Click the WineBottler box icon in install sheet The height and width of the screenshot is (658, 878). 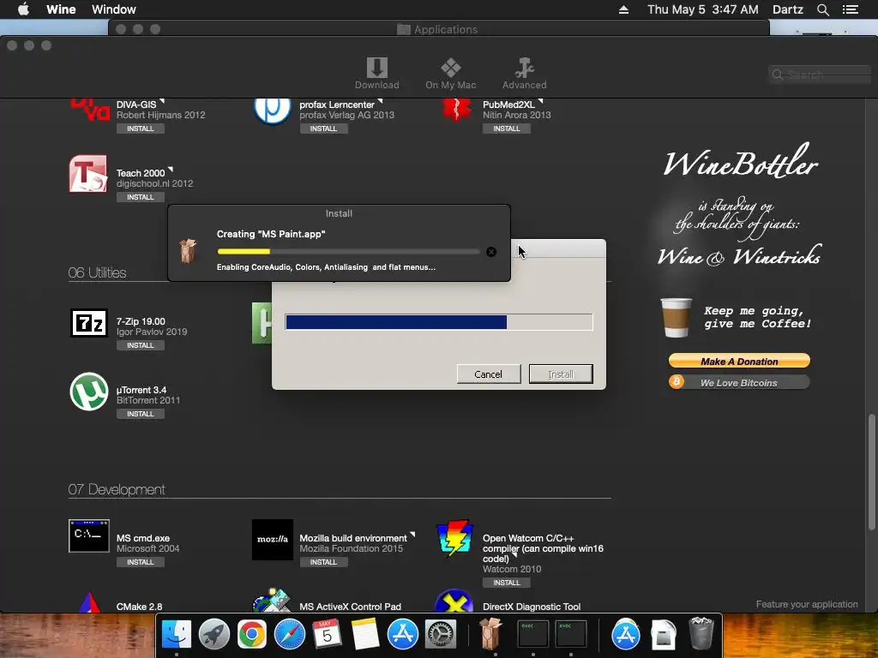click(x=188, y=251)
